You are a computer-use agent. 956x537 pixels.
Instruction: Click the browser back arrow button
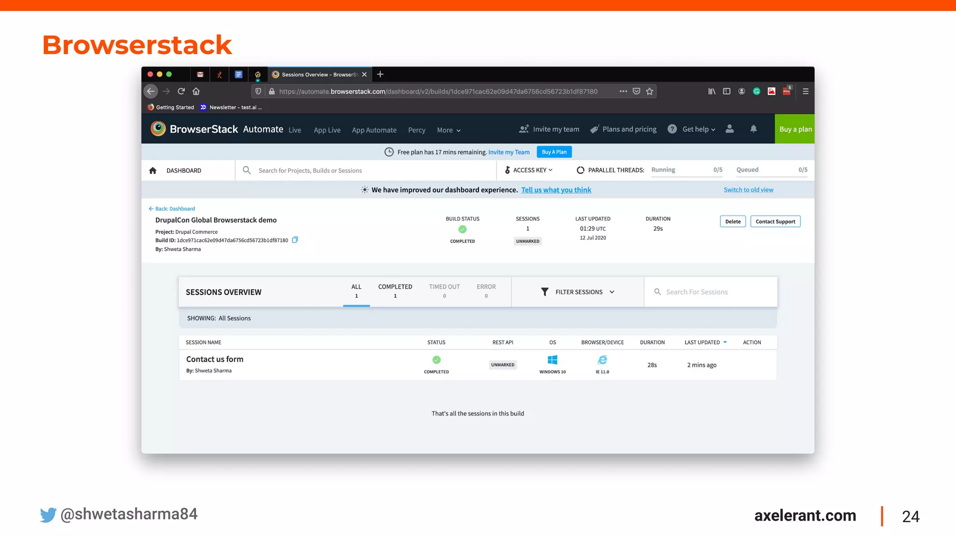click(150, 91)
